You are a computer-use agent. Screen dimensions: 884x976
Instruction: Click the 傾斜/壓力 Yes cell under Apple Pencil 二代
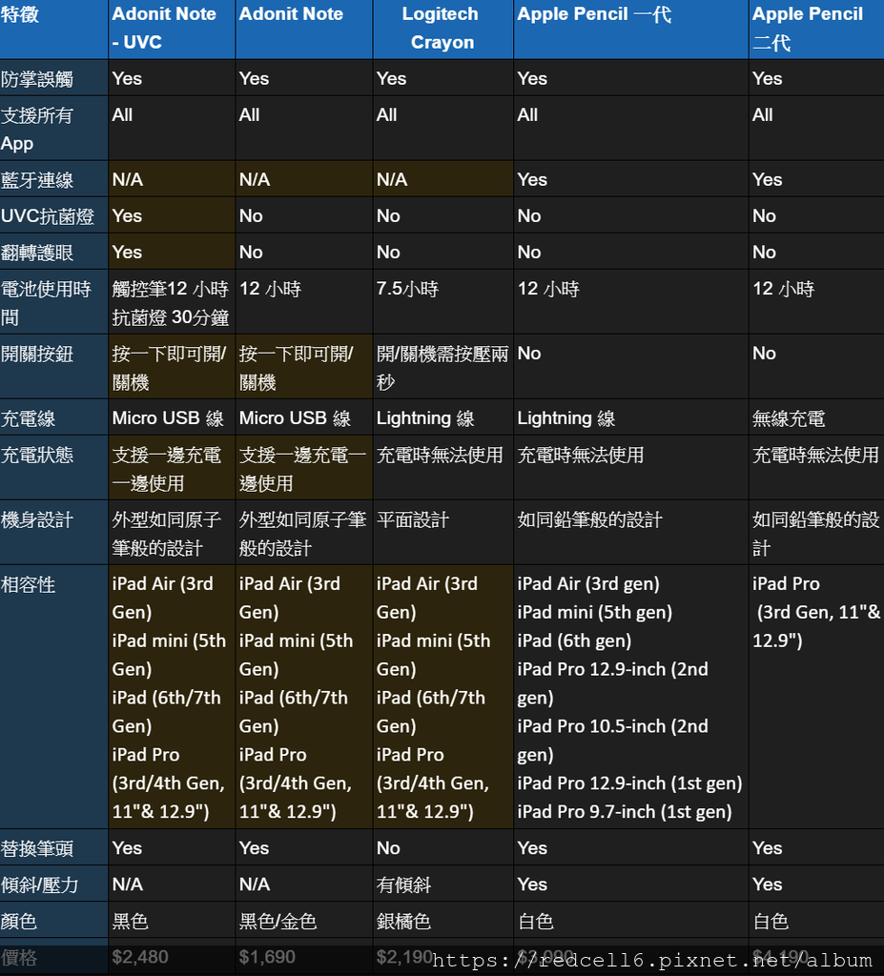(816, 884)
